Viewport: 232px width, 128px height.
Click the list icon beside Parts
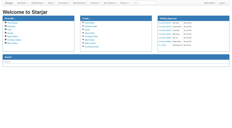pyautogui.click(x=5, y=29)
